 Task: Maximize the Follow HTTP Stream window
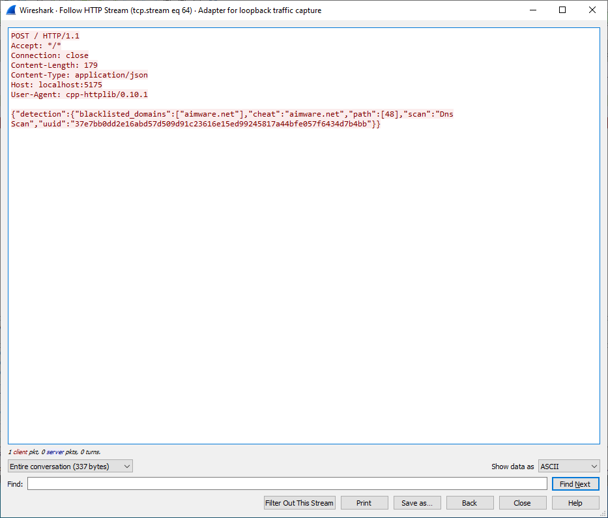[x=562, y=10]
